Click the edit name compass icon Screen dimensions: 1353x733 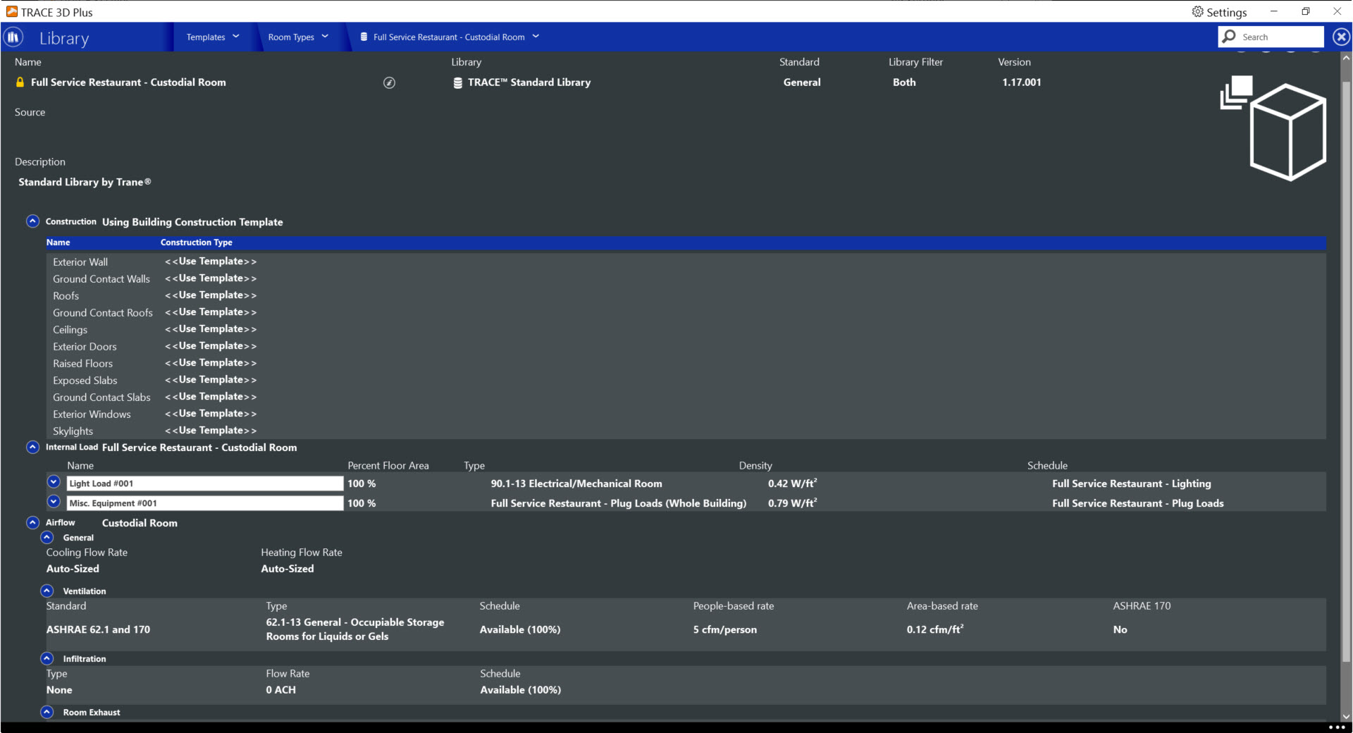point(389,83)
